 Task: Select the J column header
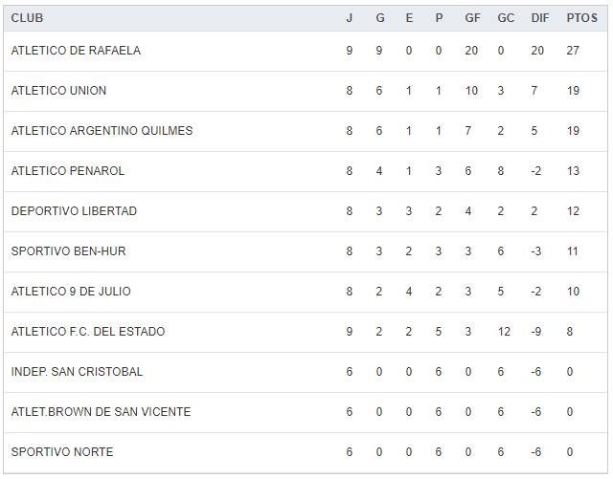tap(350, 18)
